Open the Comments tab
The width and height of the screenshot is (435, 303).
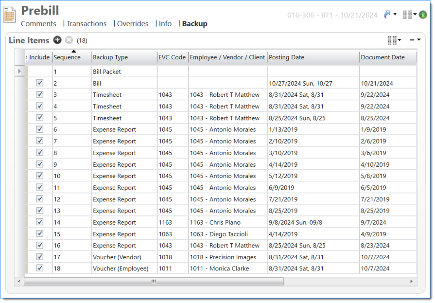pyautogui.click(x=38, y=24)
